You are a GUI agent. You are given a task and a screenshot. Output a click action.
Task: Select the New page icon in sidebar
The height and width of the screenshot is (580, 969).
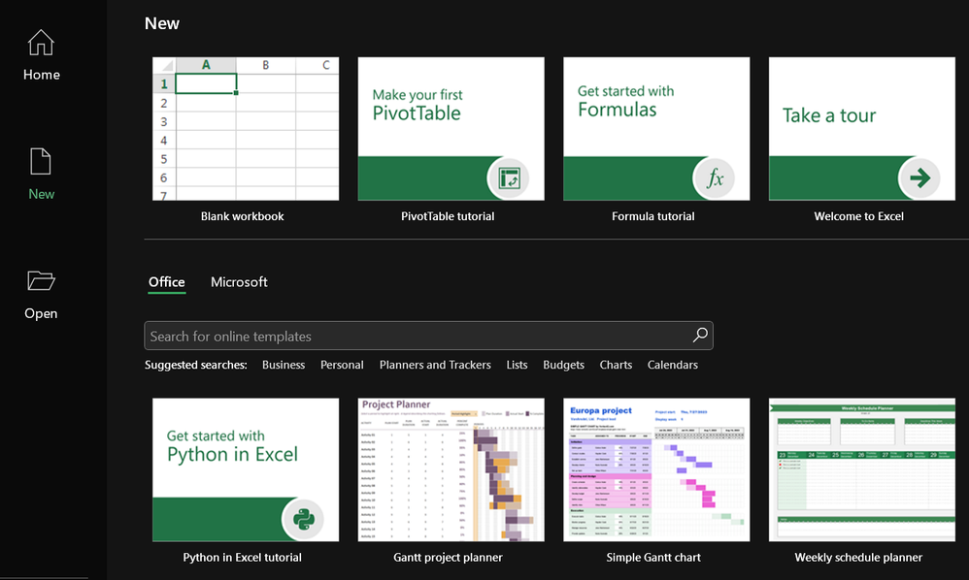pyautogui.click(x=41, y=162)
